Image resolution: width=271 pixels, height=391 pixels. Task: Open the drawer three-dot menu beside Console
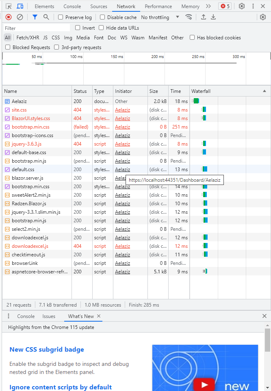coord(9,316)
